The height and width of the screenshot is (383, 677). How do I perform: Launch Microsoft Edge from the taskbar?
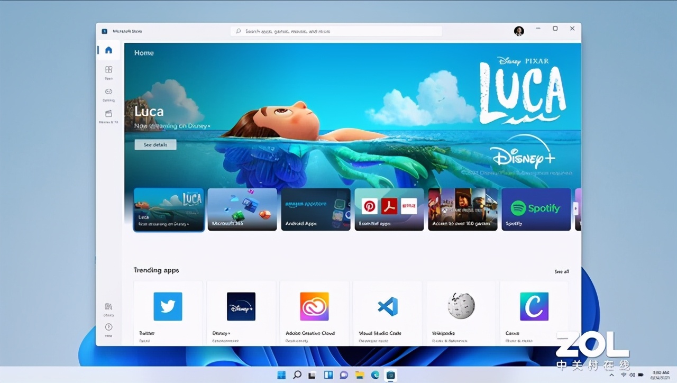point(375,375)
